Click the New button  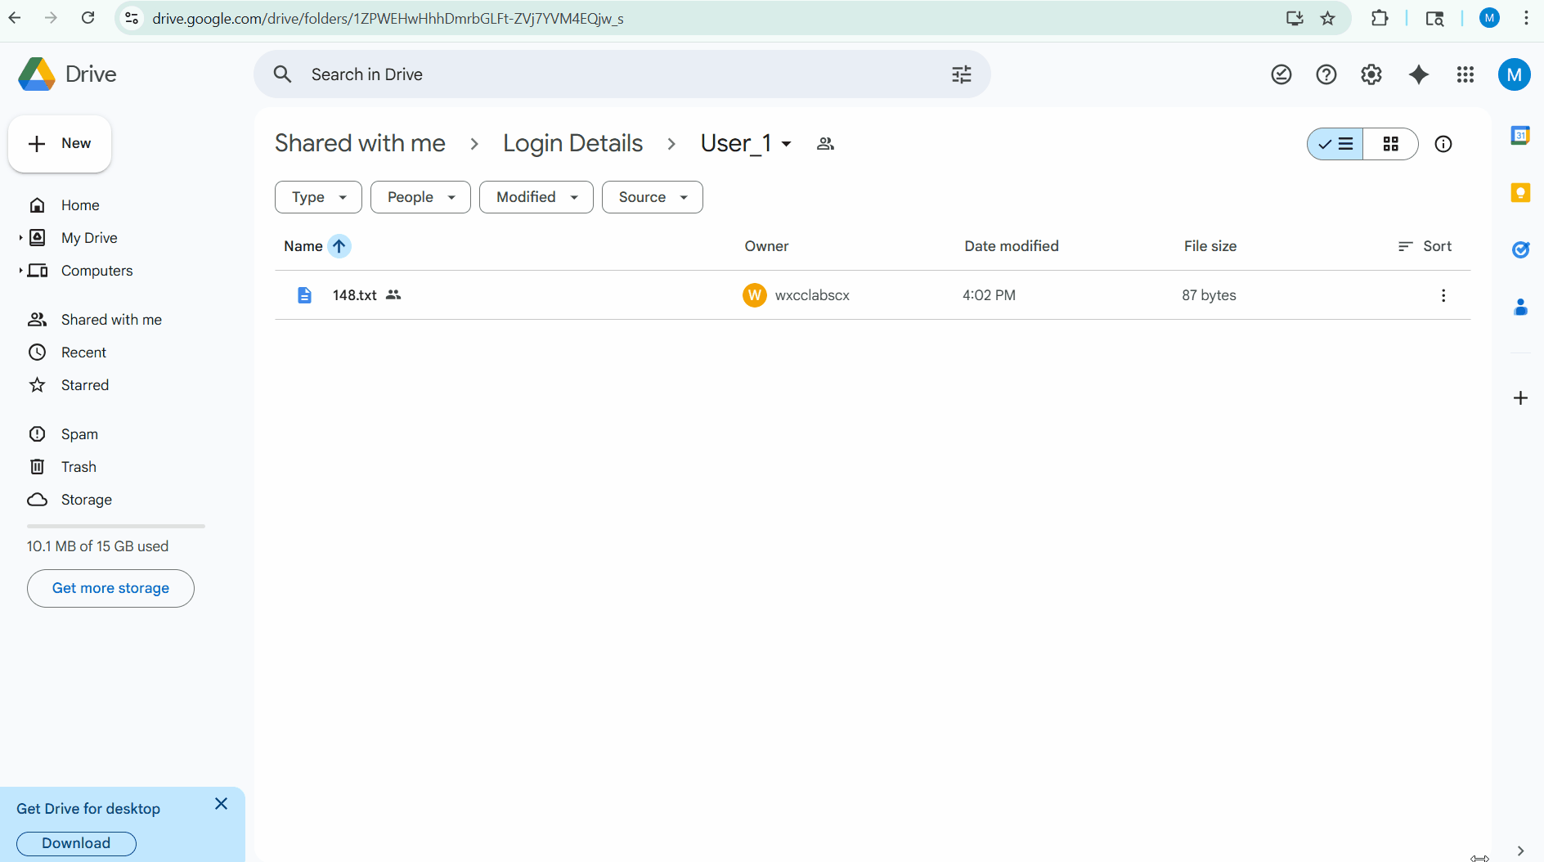(60, 144)
